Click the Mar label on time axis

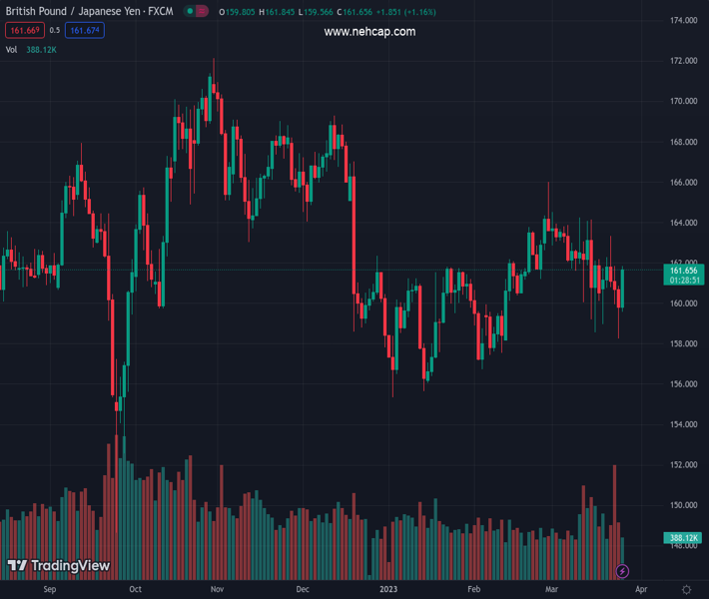pos(552,590)
